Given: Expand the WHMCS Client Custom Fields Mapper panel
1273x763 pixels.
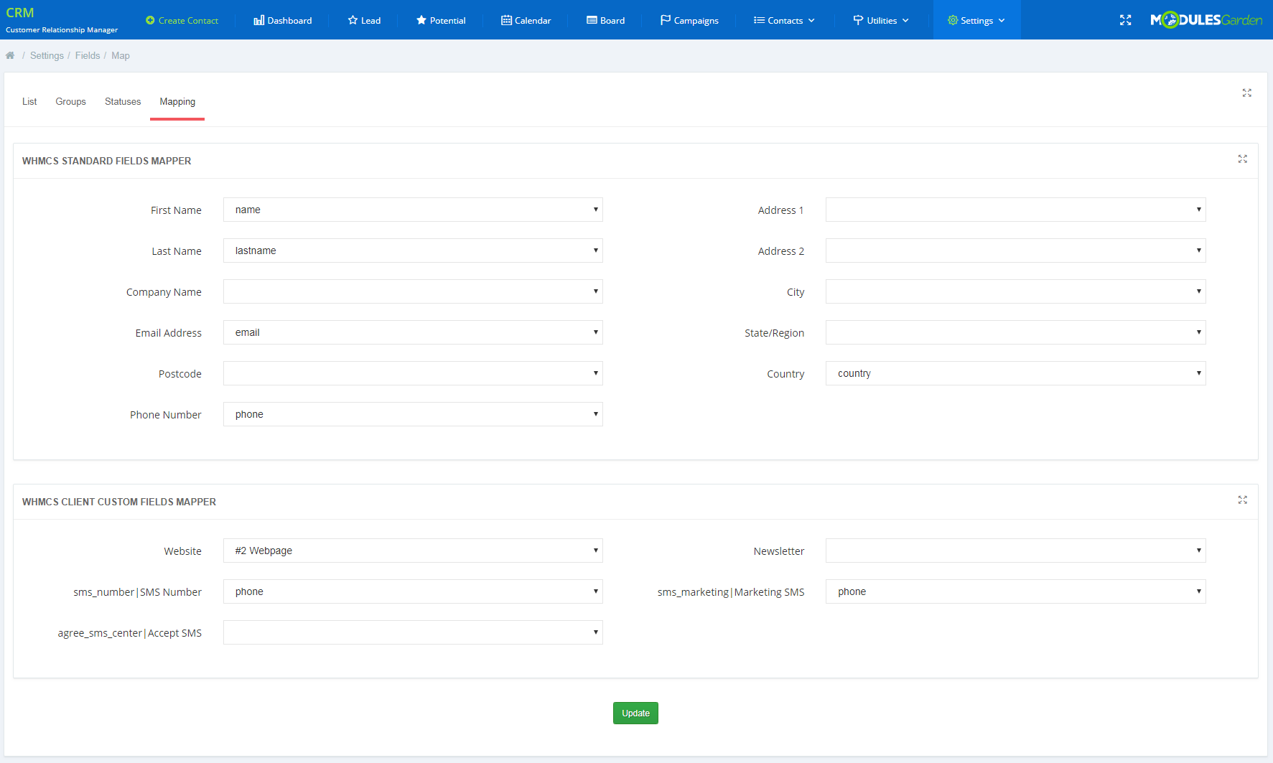Looking at the screenshot, I should tap(1243, 500).
